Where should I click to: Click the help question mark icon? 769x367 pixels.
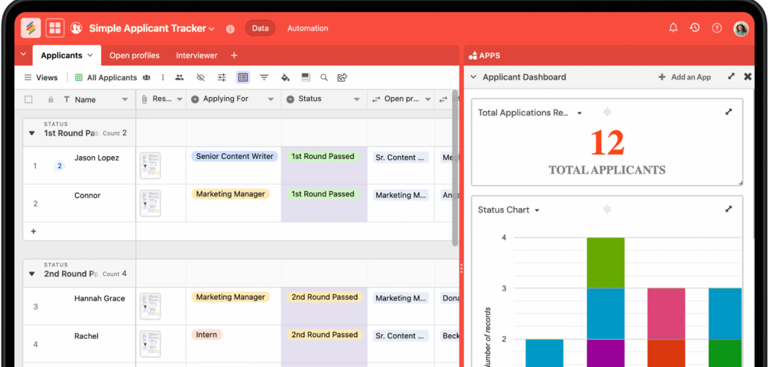[716, 28]
